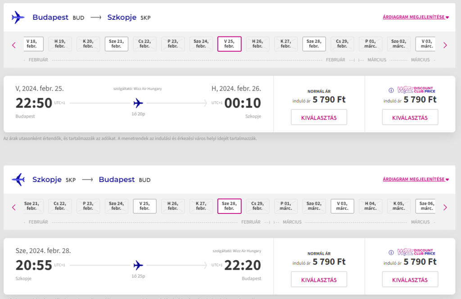This screenshot has width=461, height=299.
Task: Expand outbound Árdiagram megjelenítése price chart
Action: click(416, 17)
